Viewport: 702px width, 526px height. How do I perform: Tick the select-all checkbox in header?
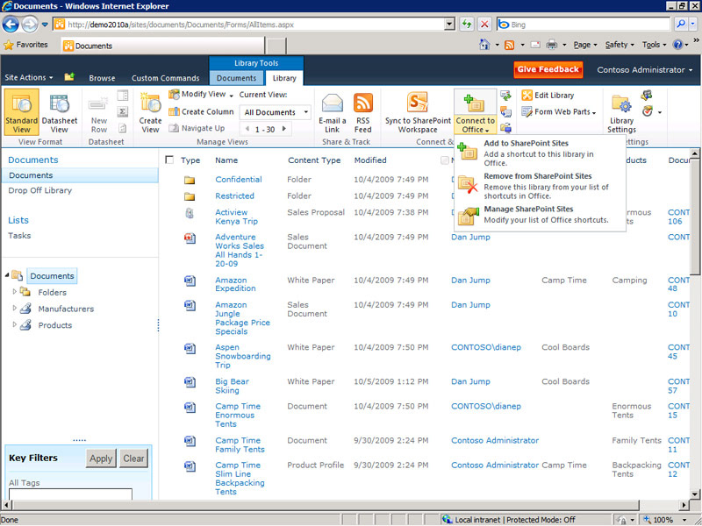(169, 160)
